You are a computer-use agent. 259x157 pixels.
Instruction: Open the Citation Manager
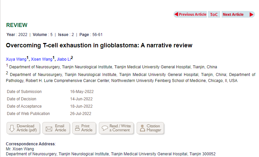pyautogui.click(x=150, y=128)
